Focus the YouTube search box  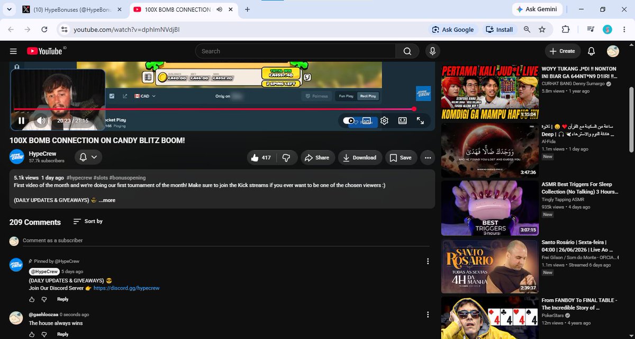click(295, 51)
